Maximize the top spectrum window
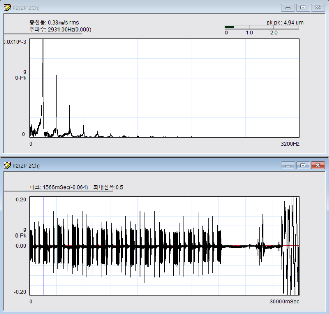 303,7
